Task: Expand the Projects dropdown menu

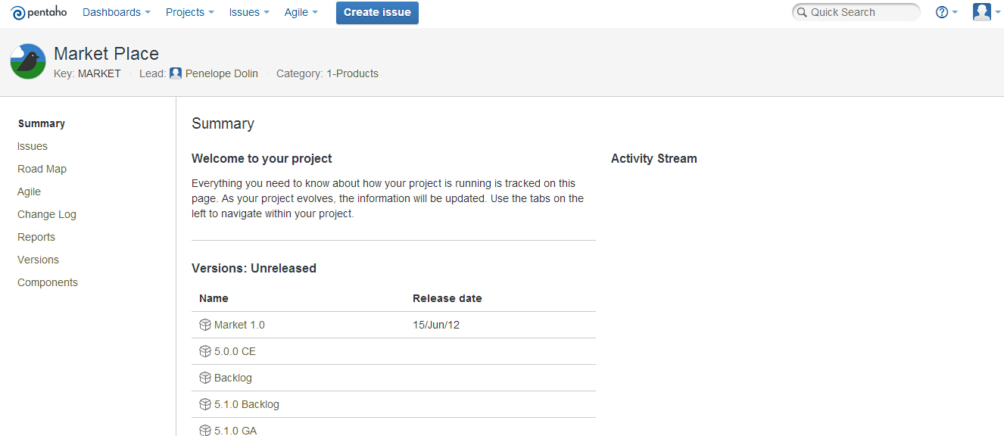Action: tap(190, 12)
